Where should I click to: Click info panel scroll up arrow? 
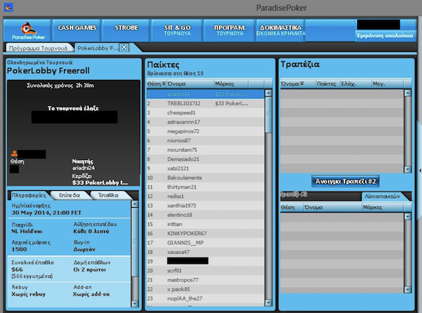tap(134, 204)
